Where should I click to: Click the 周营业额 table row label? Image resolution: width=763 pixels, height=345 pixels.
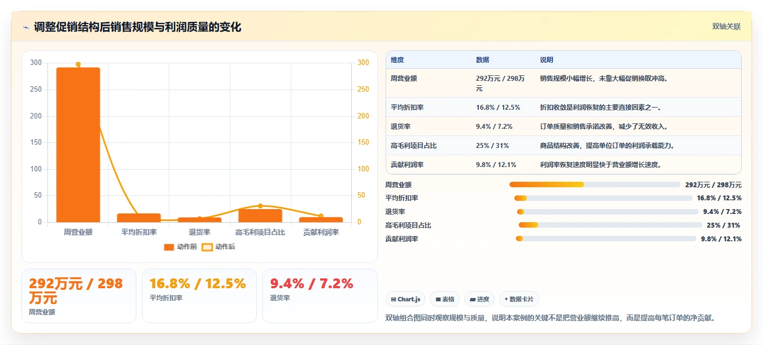pos(404,79)
